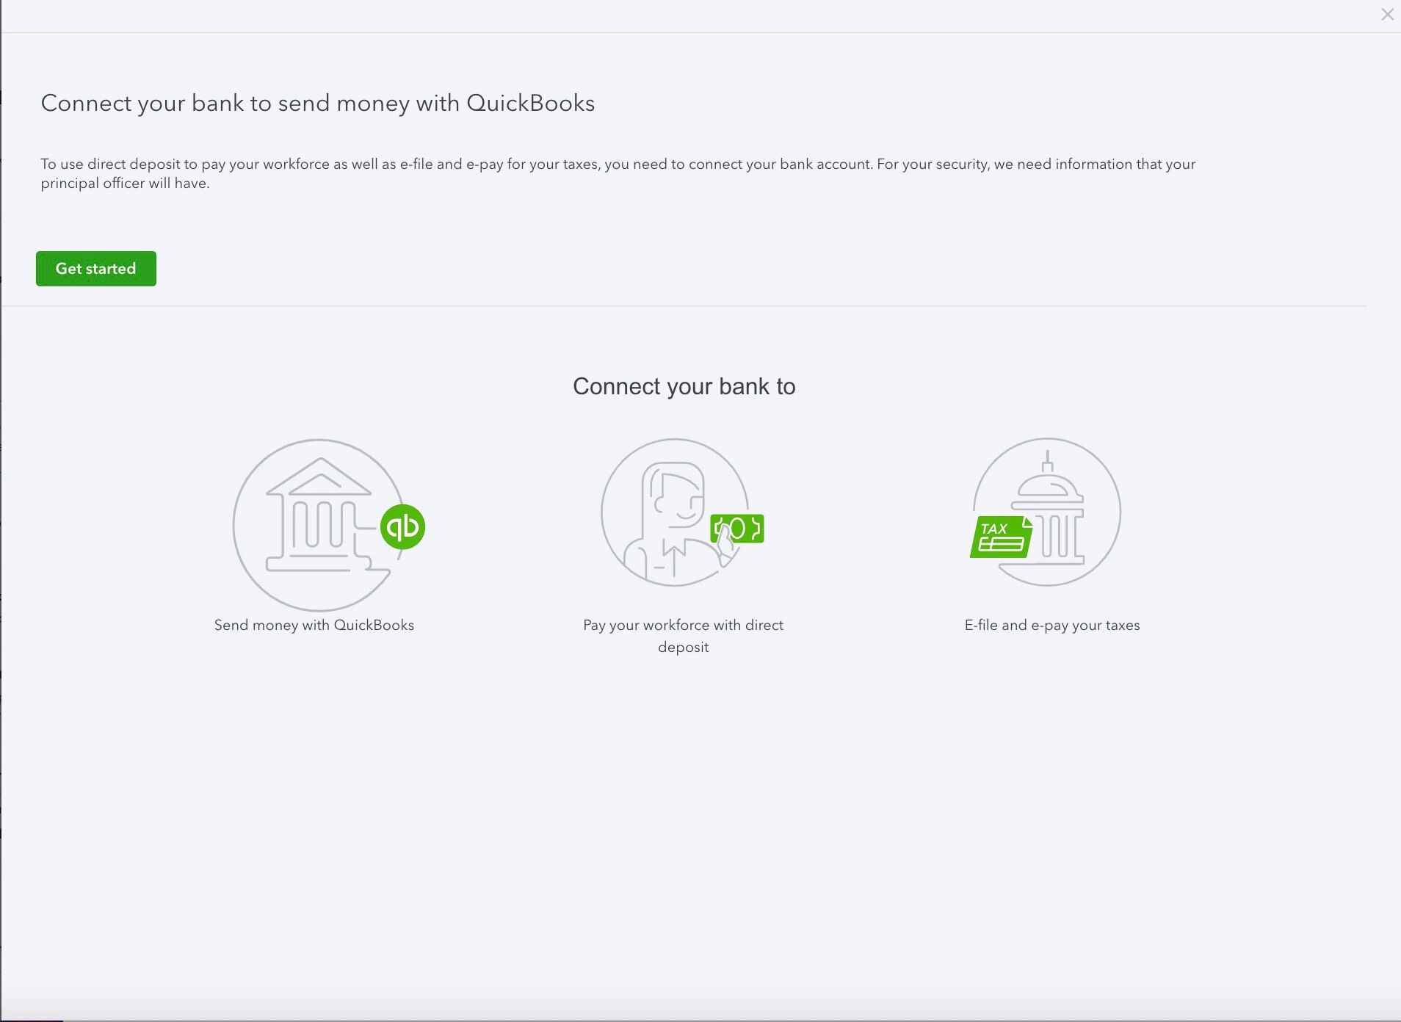Click the Connect your bank to subheading
Viewport: 1401px width, 1022px height.
coord(684,386)
